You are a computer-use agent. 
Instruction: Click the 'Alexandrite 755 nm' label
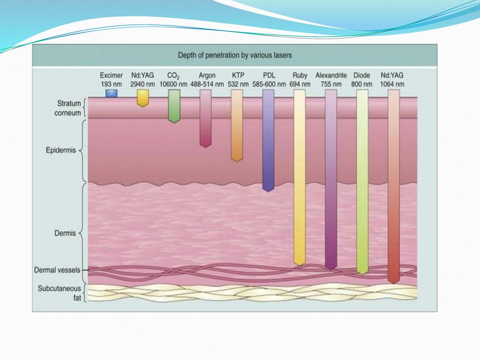pos(331,80)
